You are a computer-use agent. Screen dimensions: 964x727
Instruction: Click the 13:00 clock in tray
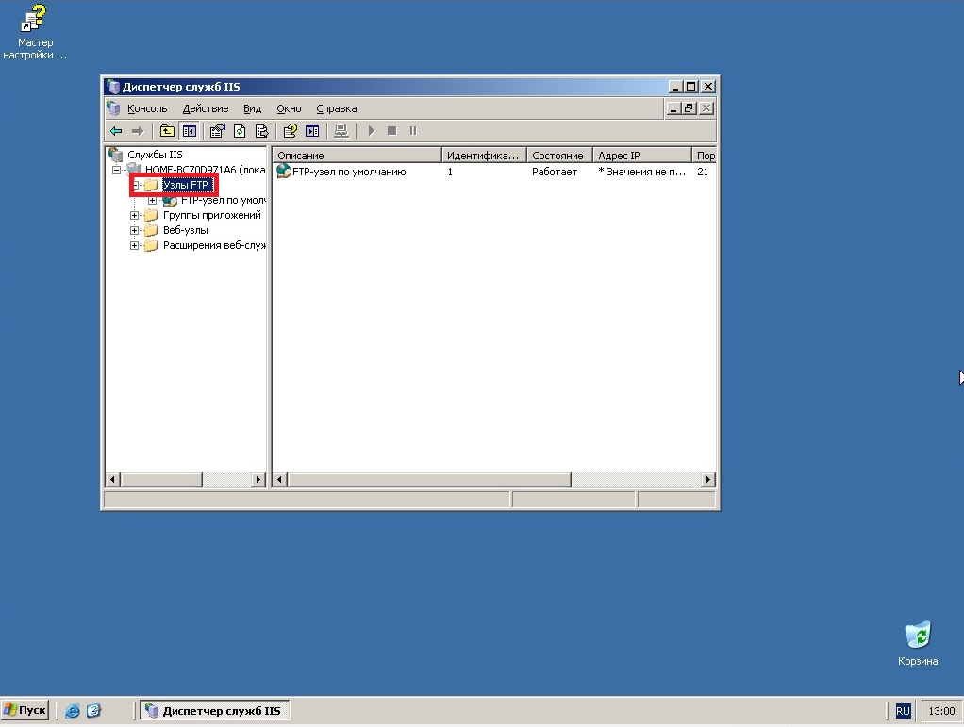pos(941,711)
